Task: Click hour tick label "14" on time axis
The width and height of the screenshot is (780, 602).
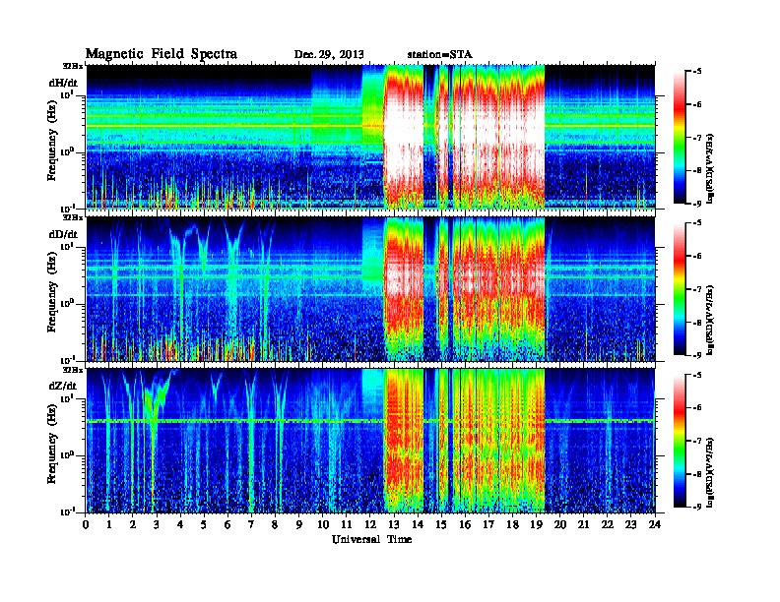Action: tap(418, 524)
